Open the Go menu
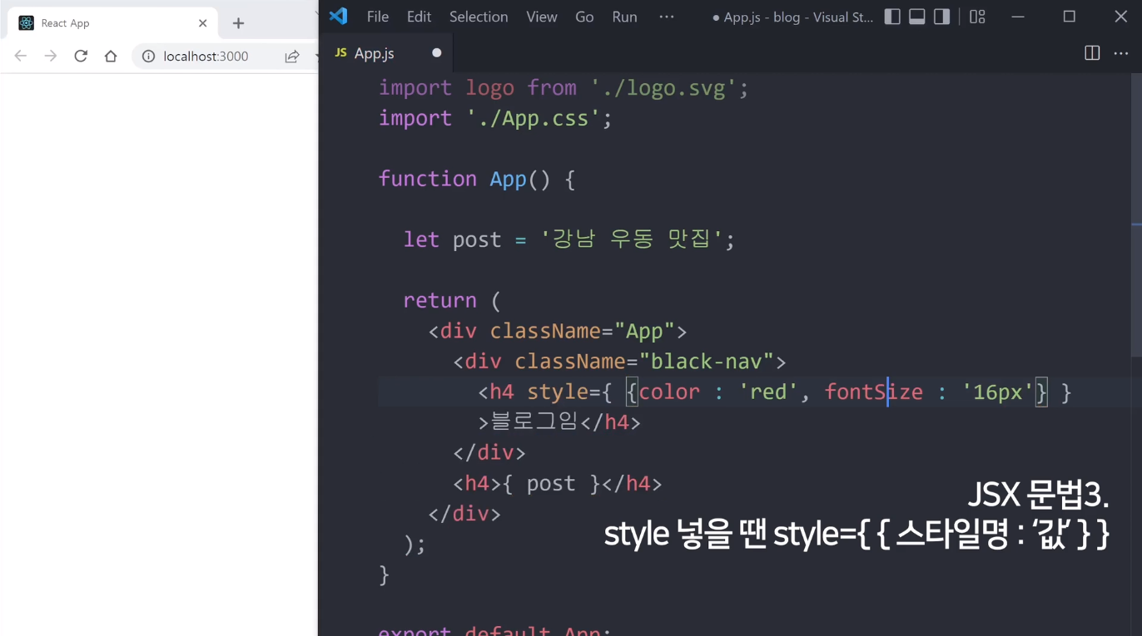Image resolution: width=1142 pixels, height=636 pixels. pyautogui.click(x=584, y=17)
